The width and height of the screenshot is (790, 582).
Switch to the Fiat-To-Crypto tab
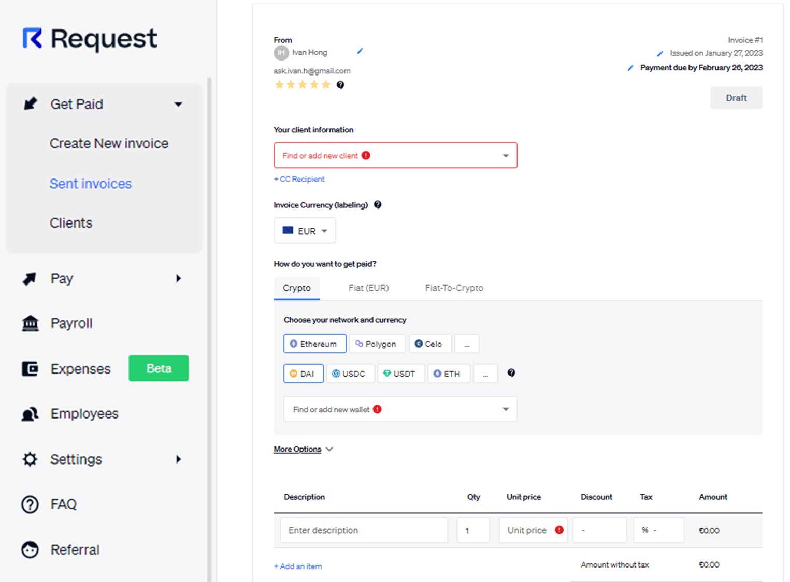click(x=454, y=288)
